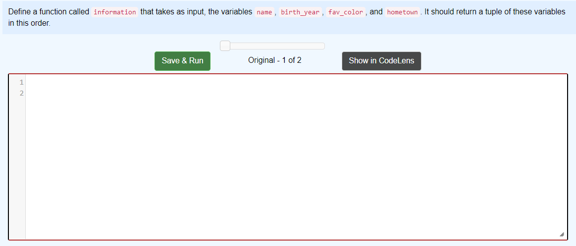Select line number 2 in gutter
Viewport: 576px width, 246px height.
21,93
